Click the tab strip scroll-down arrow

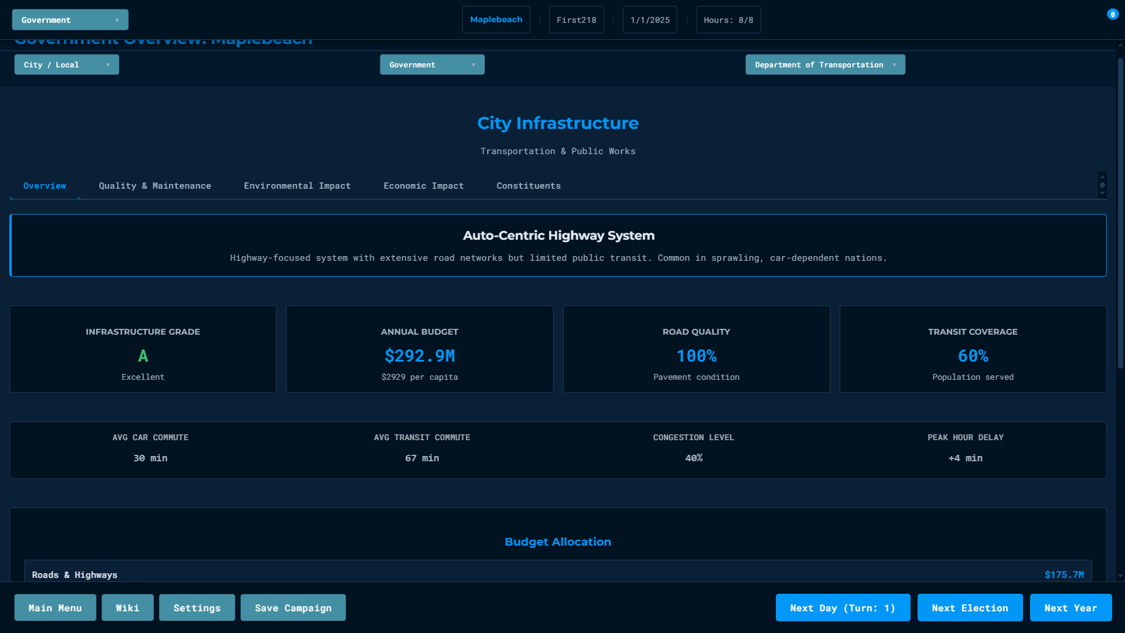(1102, 193)
